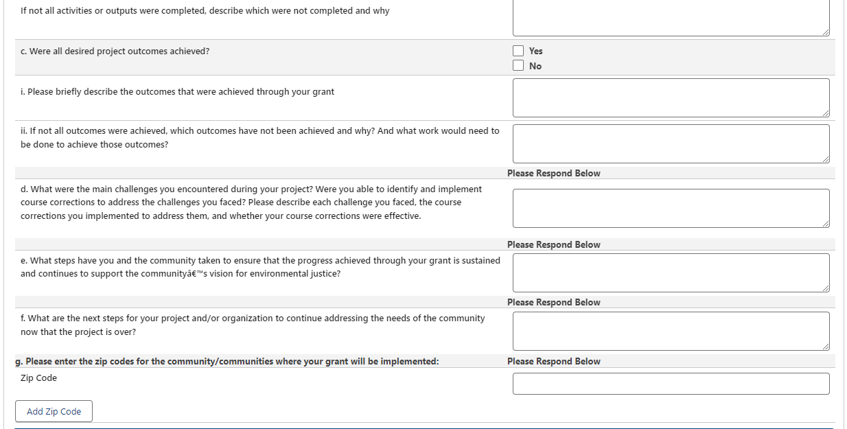Click in the uncompleted activities text area
847x429 pixels.
pyautogui.click(x=670, y=18)
